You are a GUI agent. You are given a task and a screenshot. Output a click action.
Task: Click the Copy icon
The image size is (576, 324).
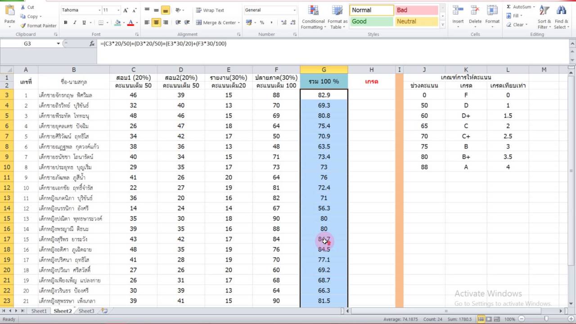click(x=23, y=16)
